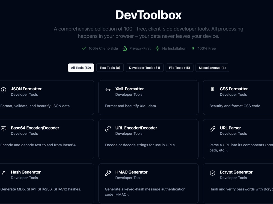Switch to Text Tools (0) filter

[x=110, y=68]
